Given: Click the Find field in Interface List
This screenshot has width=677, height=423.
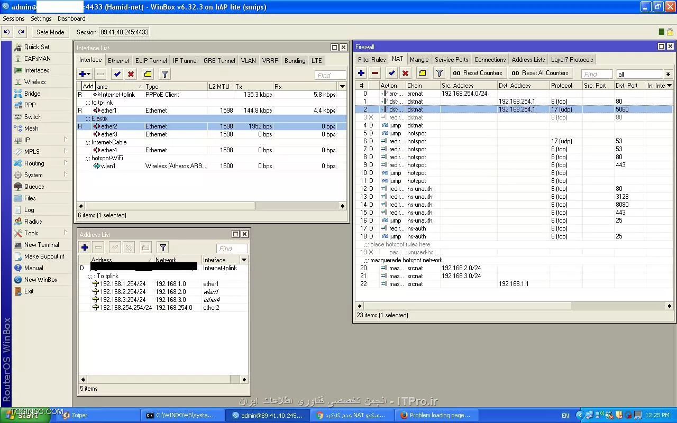Looking at the screenshot, I should pos(330,75).
